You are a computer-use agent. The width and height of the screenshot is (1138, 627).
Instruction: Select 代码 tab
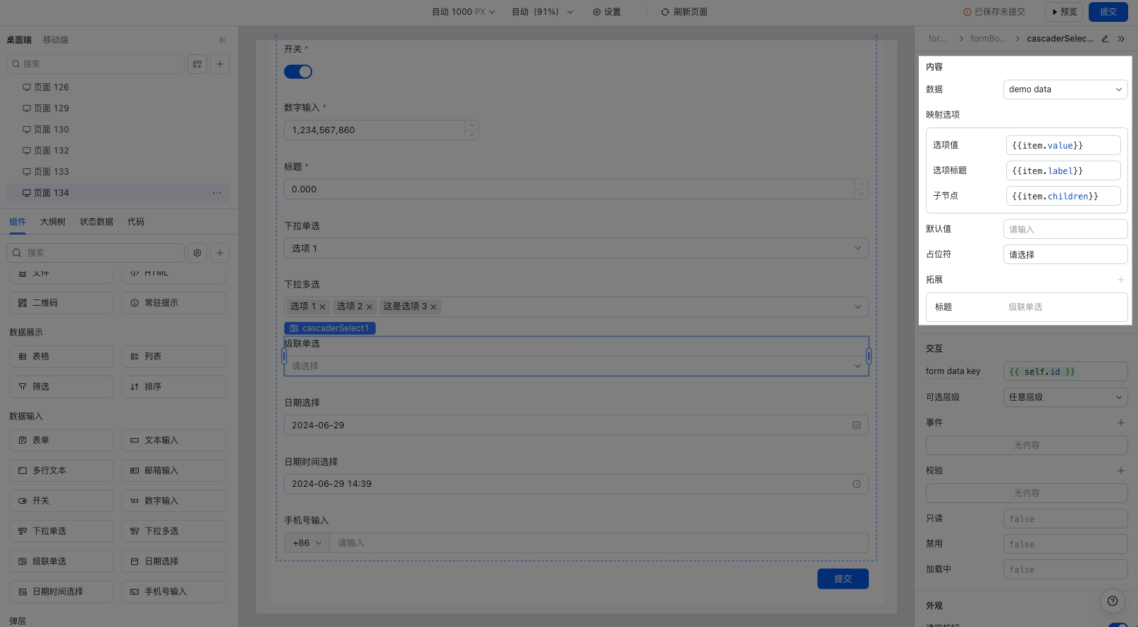click(x=136, y=222)
